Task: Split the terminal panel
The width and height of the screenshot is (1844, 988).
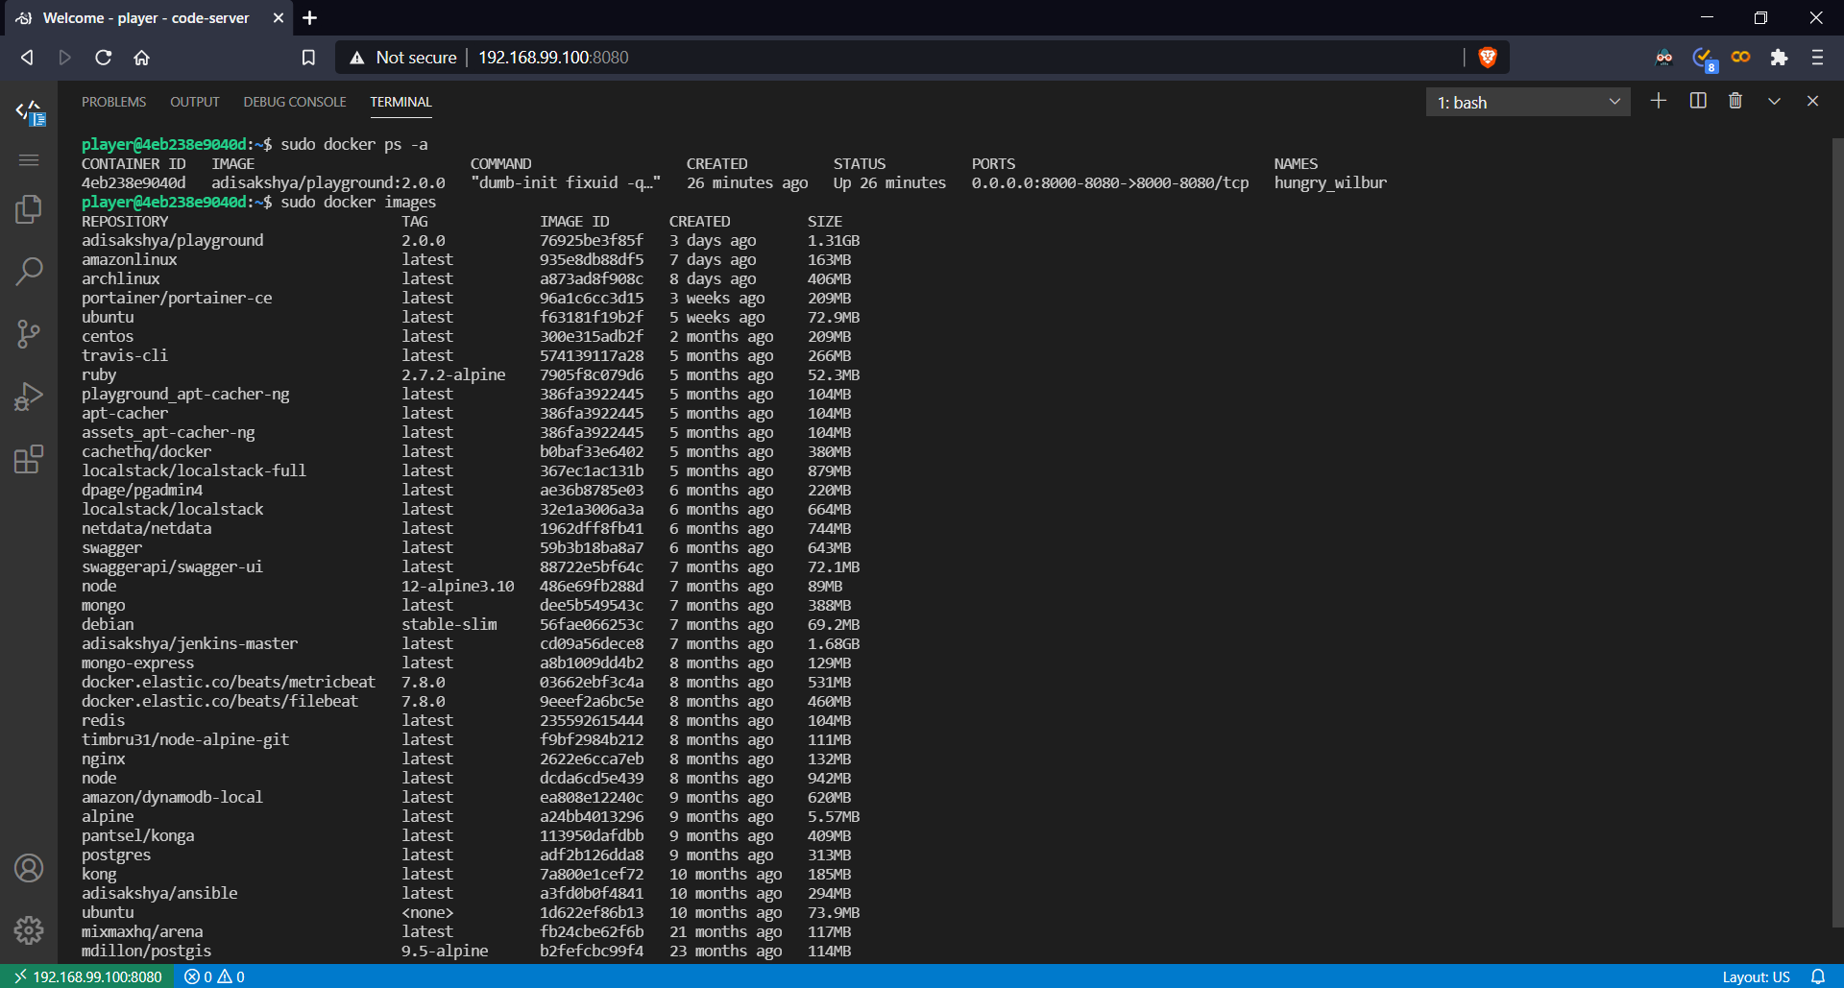Action: coord(1698,101)
